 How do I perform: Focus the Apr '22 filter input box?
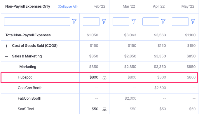(x=151, y=22)
